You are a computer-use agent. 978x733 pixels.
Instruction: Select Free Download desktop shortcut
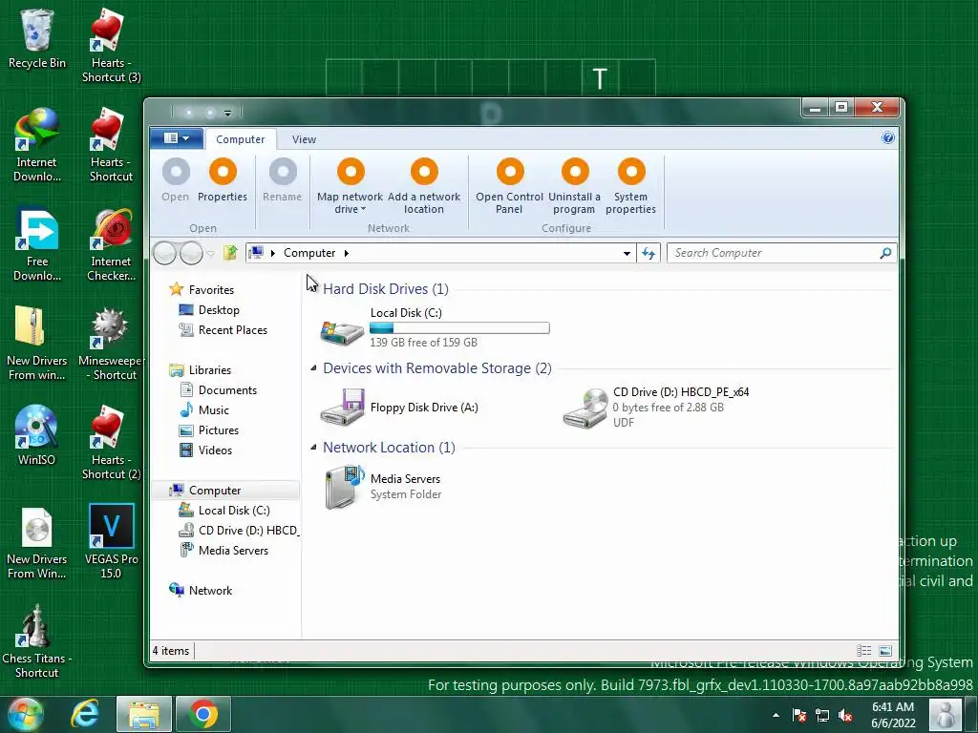coord(37,245)
